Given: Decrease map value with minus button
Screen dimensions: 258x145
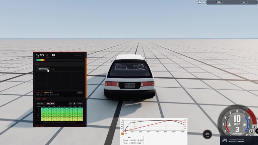Looking at the screenshot, I should coord(70,103).
